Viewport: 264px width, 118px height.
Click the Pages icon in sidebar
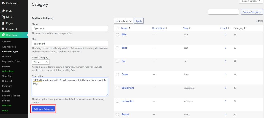tap(3, 23)
